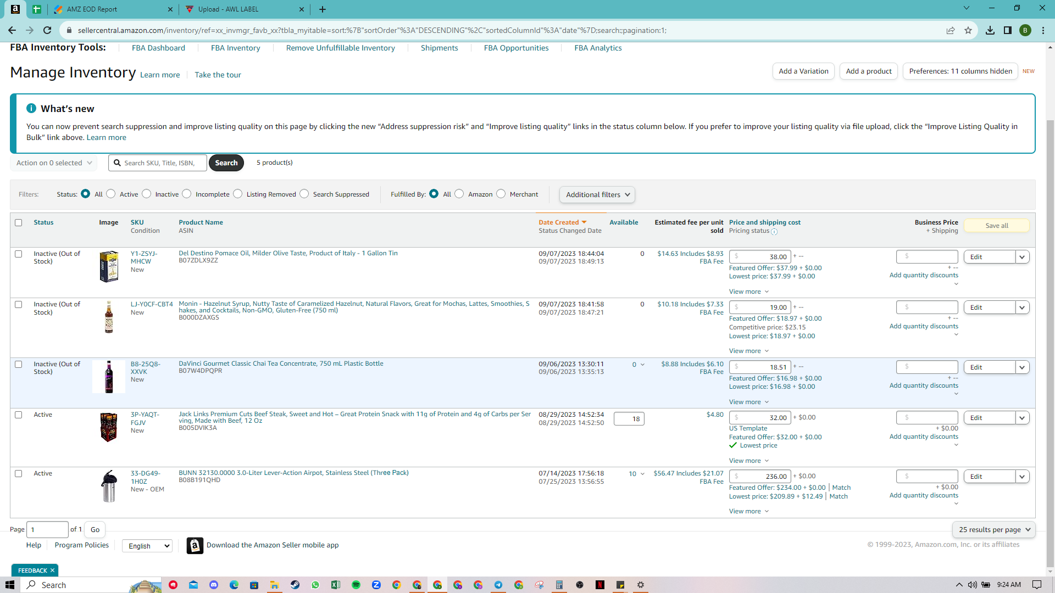Open the Windows Start menu

point(9,585)
